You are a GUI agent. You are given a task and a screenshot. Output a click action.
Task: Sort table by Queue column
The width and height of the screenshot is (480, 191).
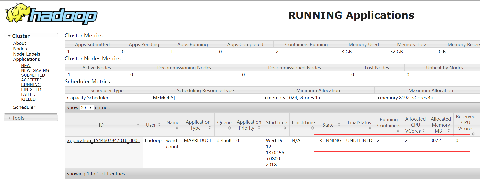point(224,125)
